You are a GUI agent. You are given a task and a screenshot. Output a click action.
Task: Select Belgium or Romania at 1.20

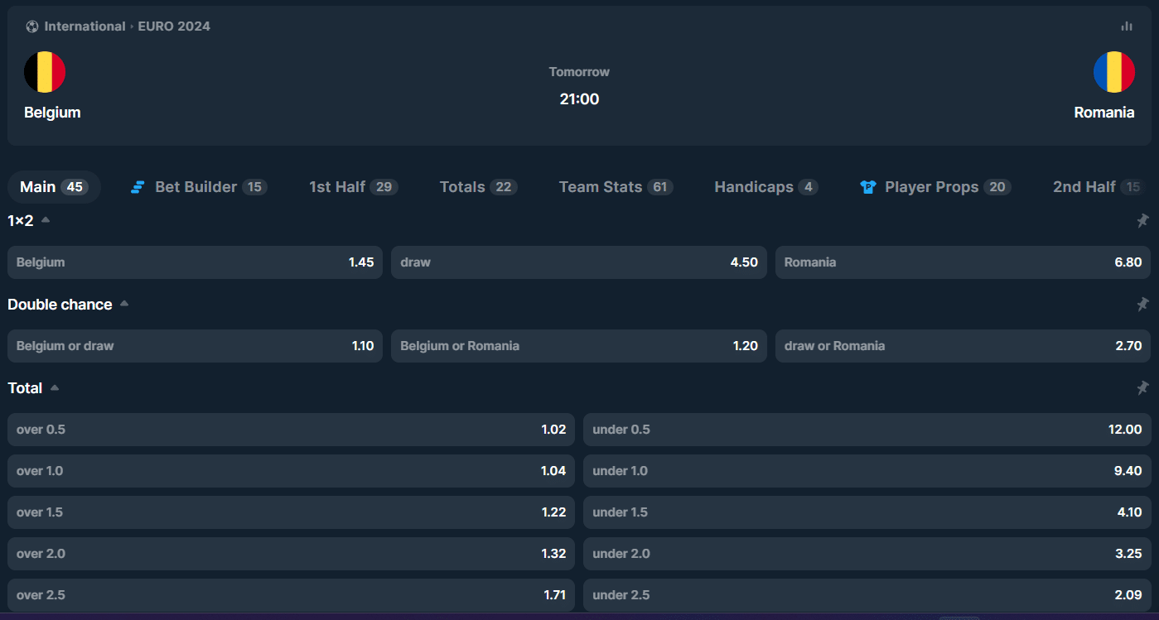point(579,346)
